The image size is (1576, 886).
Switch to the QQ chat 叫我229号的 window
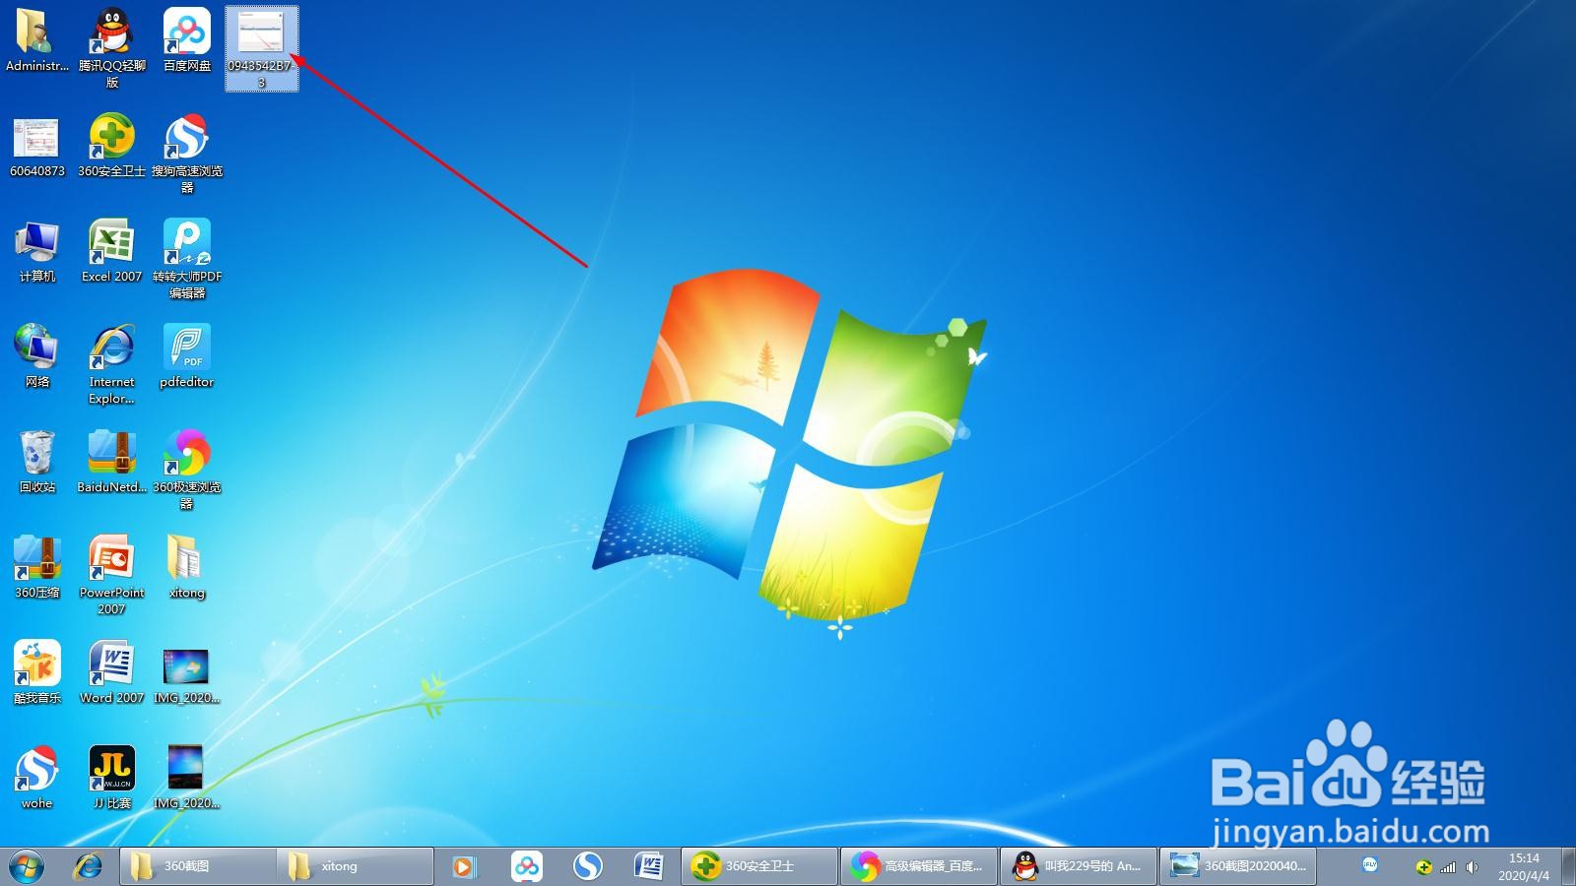tap(1079, 866)
